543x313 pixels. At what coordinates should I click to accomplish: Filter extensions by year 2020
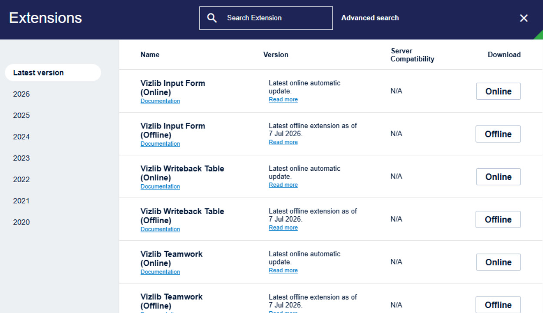(x=22, y=222)
